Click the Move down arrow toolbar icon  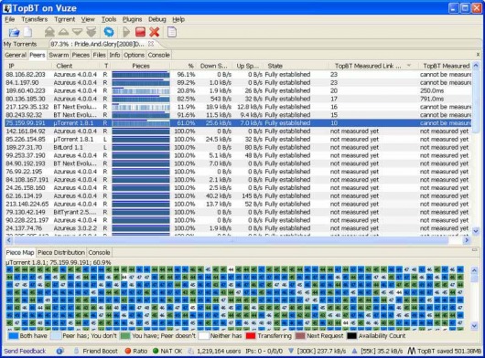click(x=78, y=32)
